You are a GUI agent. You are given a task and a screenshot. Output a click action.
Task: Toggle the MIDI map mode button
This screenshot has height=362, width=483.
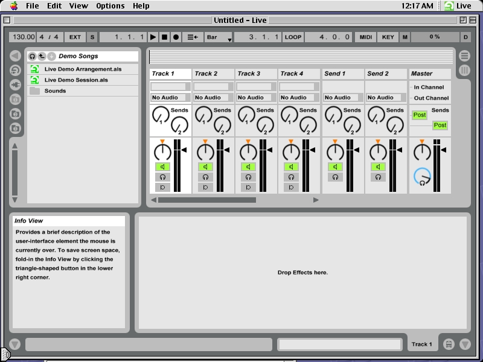(366, 37)
